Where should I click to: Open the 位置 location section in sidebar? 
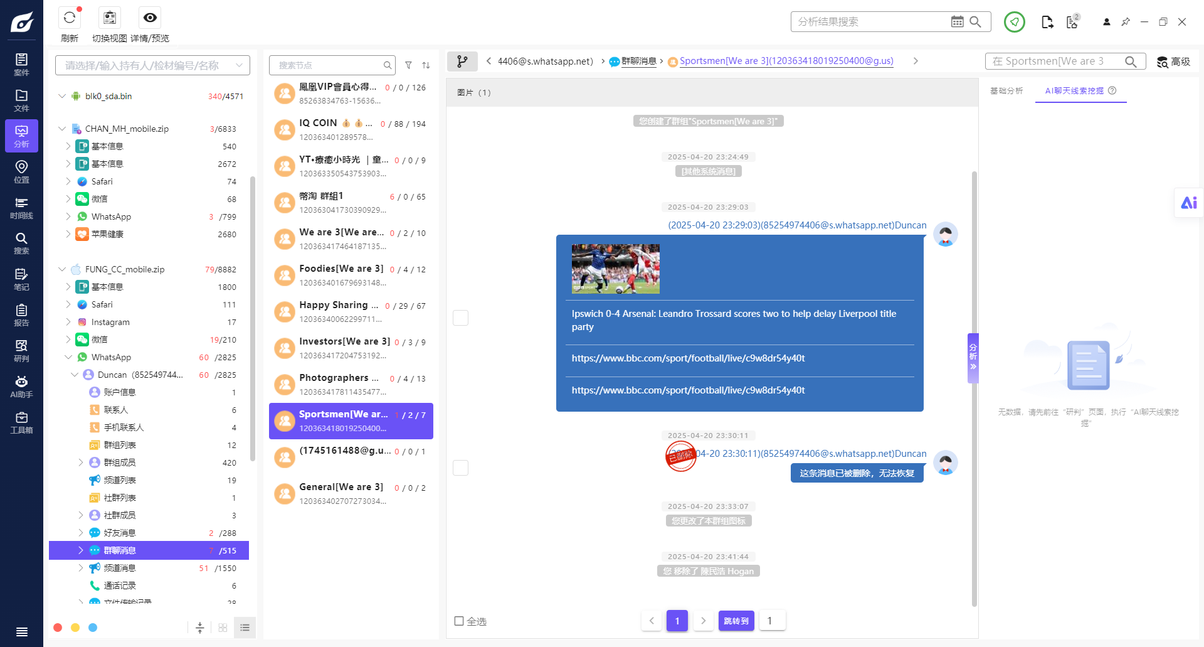point(21,172)
